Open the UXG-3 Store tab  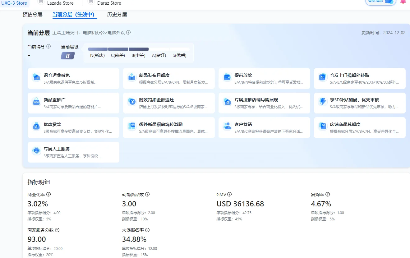point(15,3)
